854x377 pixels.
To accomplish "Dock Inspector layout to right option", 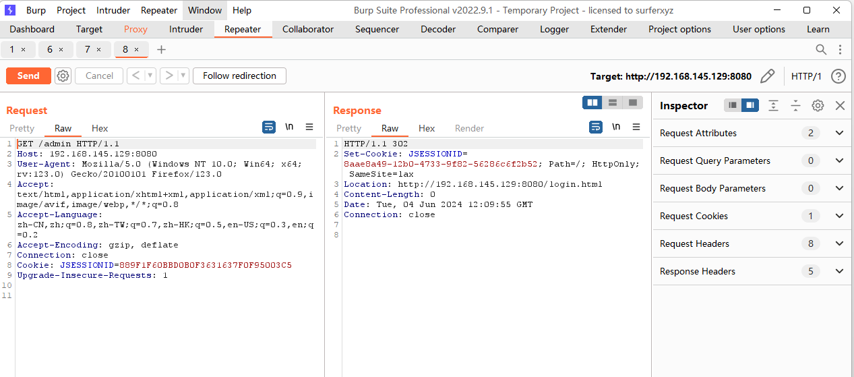I will click(x=750, y=105).
